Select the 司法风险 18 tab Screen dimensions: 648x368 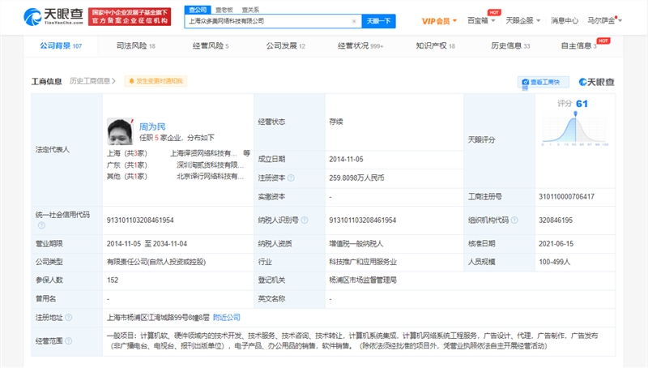135,46
